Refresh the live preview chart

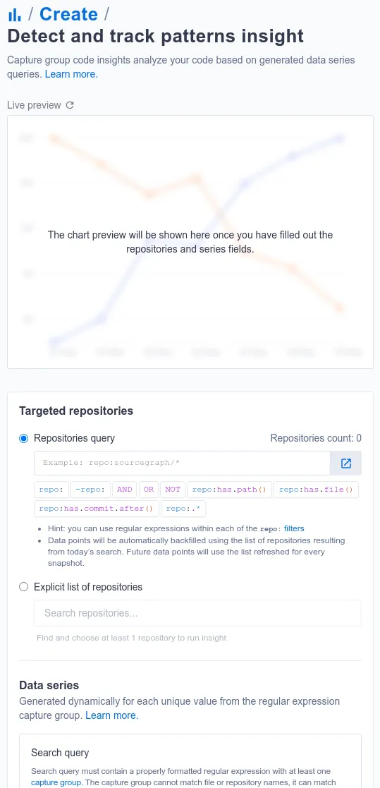[71, 105]
